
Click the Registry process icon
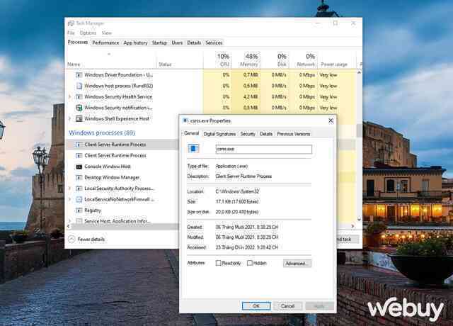[x=79, y=210]
